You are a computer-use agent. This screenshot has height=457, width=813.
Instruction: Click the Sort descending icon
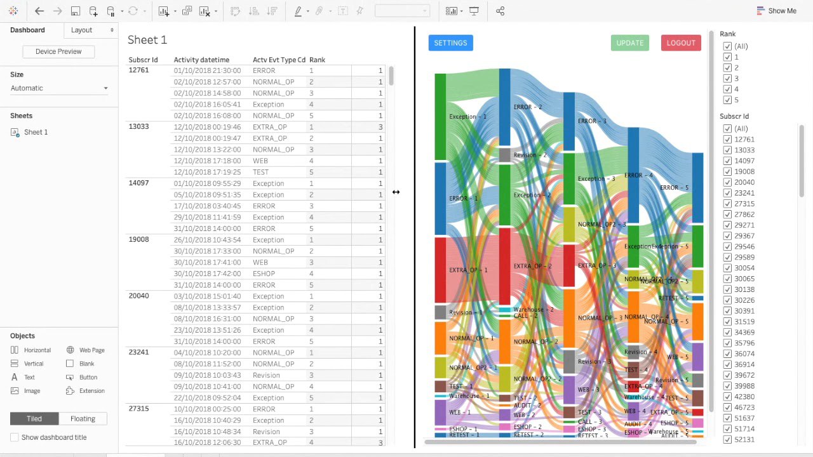click(272, 11)
